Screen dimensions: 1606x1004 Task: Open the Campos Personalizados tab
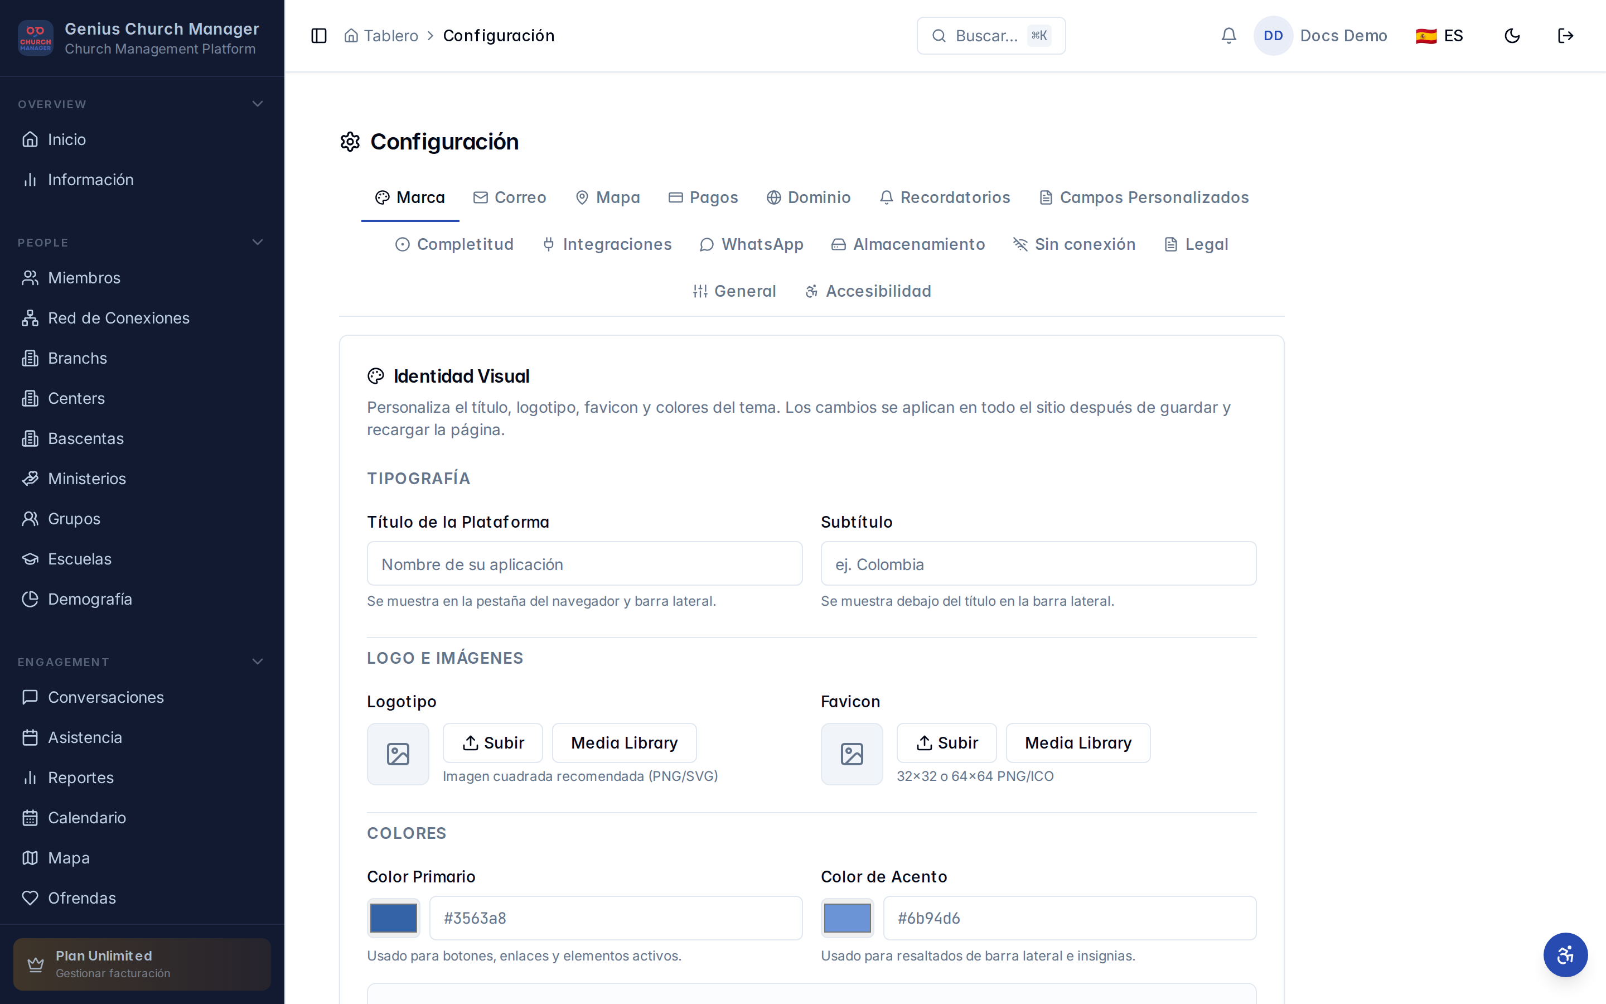point(1144,197)
